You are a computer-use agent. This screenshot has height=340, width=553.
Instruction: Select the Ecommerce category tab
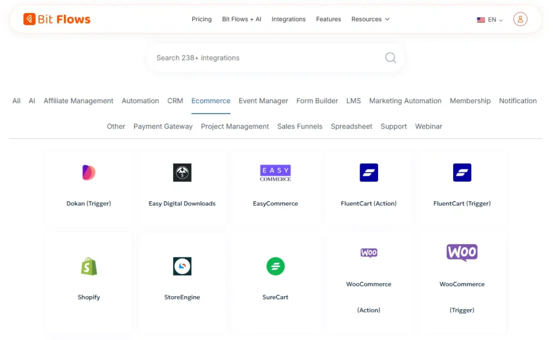point(211,101)
